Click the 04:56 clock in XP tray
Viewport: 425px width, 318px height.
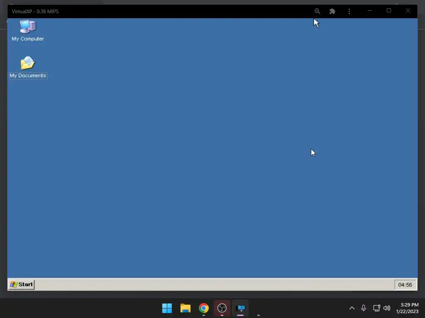click(x=405, y=285)
